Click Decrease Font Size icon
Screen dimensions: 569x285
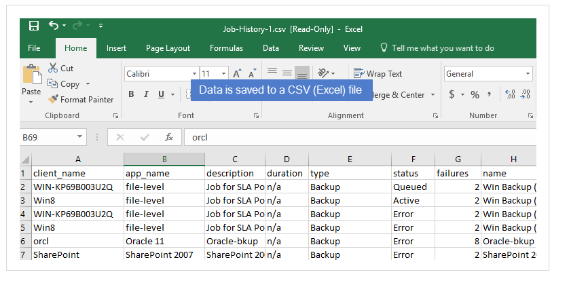click(252, 73)
